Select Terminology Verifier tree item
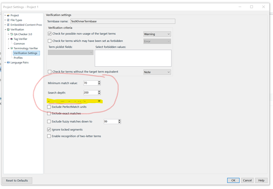The width and height of the screenshot is (273, 189). 26,48
